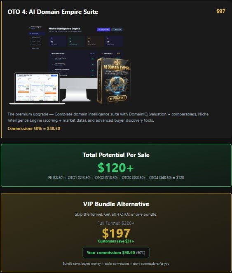Click the Trend Alerts header in mockup
The height and width of the screenshot is (273, 232).
pos(108,54)
